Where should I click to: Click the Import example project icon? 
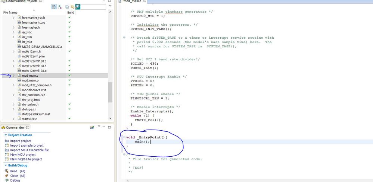pyautogui.click(x=7, y=145)
